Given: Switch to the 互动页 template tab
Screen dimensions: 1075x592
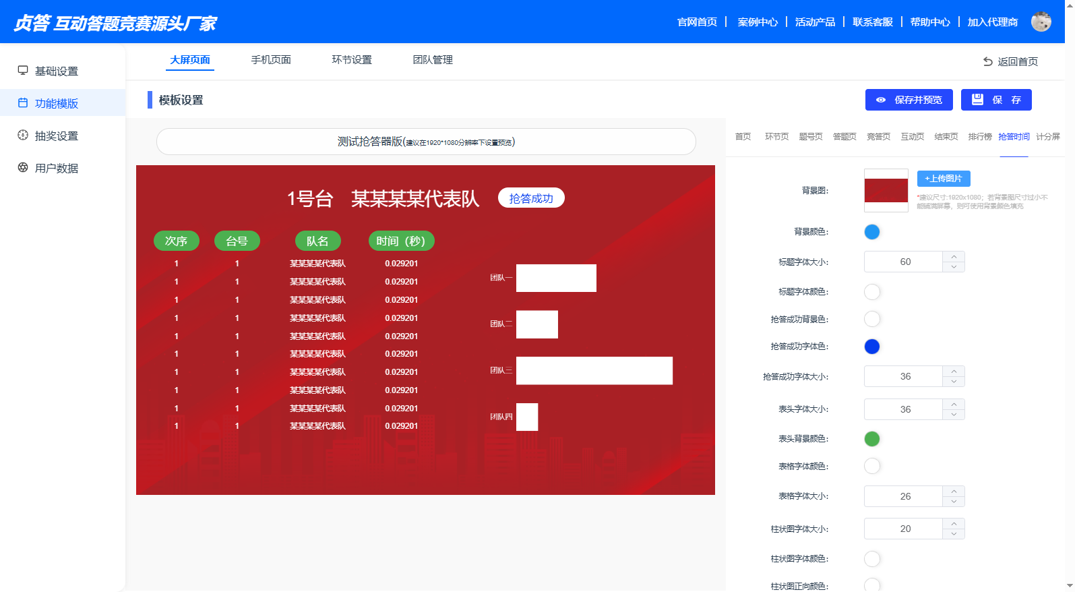Looking at the screenshot, I should click(913, 136).
